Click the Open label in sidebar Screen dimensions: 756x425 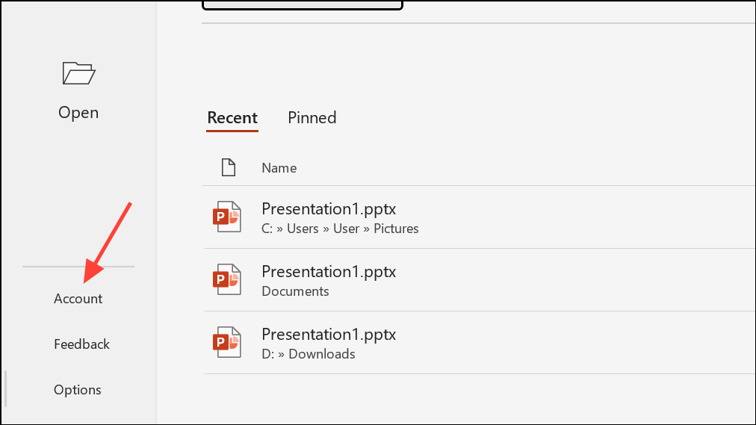78,112
